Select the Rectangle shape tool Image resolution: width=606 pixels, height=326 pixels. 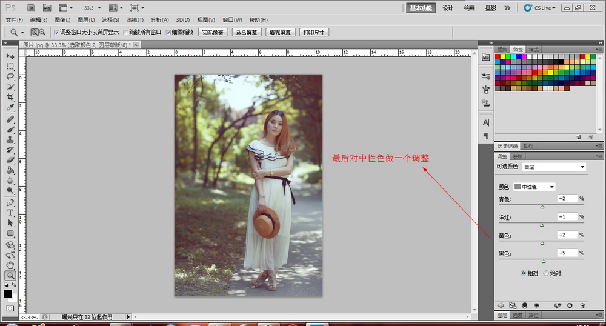tap(10, 233)
